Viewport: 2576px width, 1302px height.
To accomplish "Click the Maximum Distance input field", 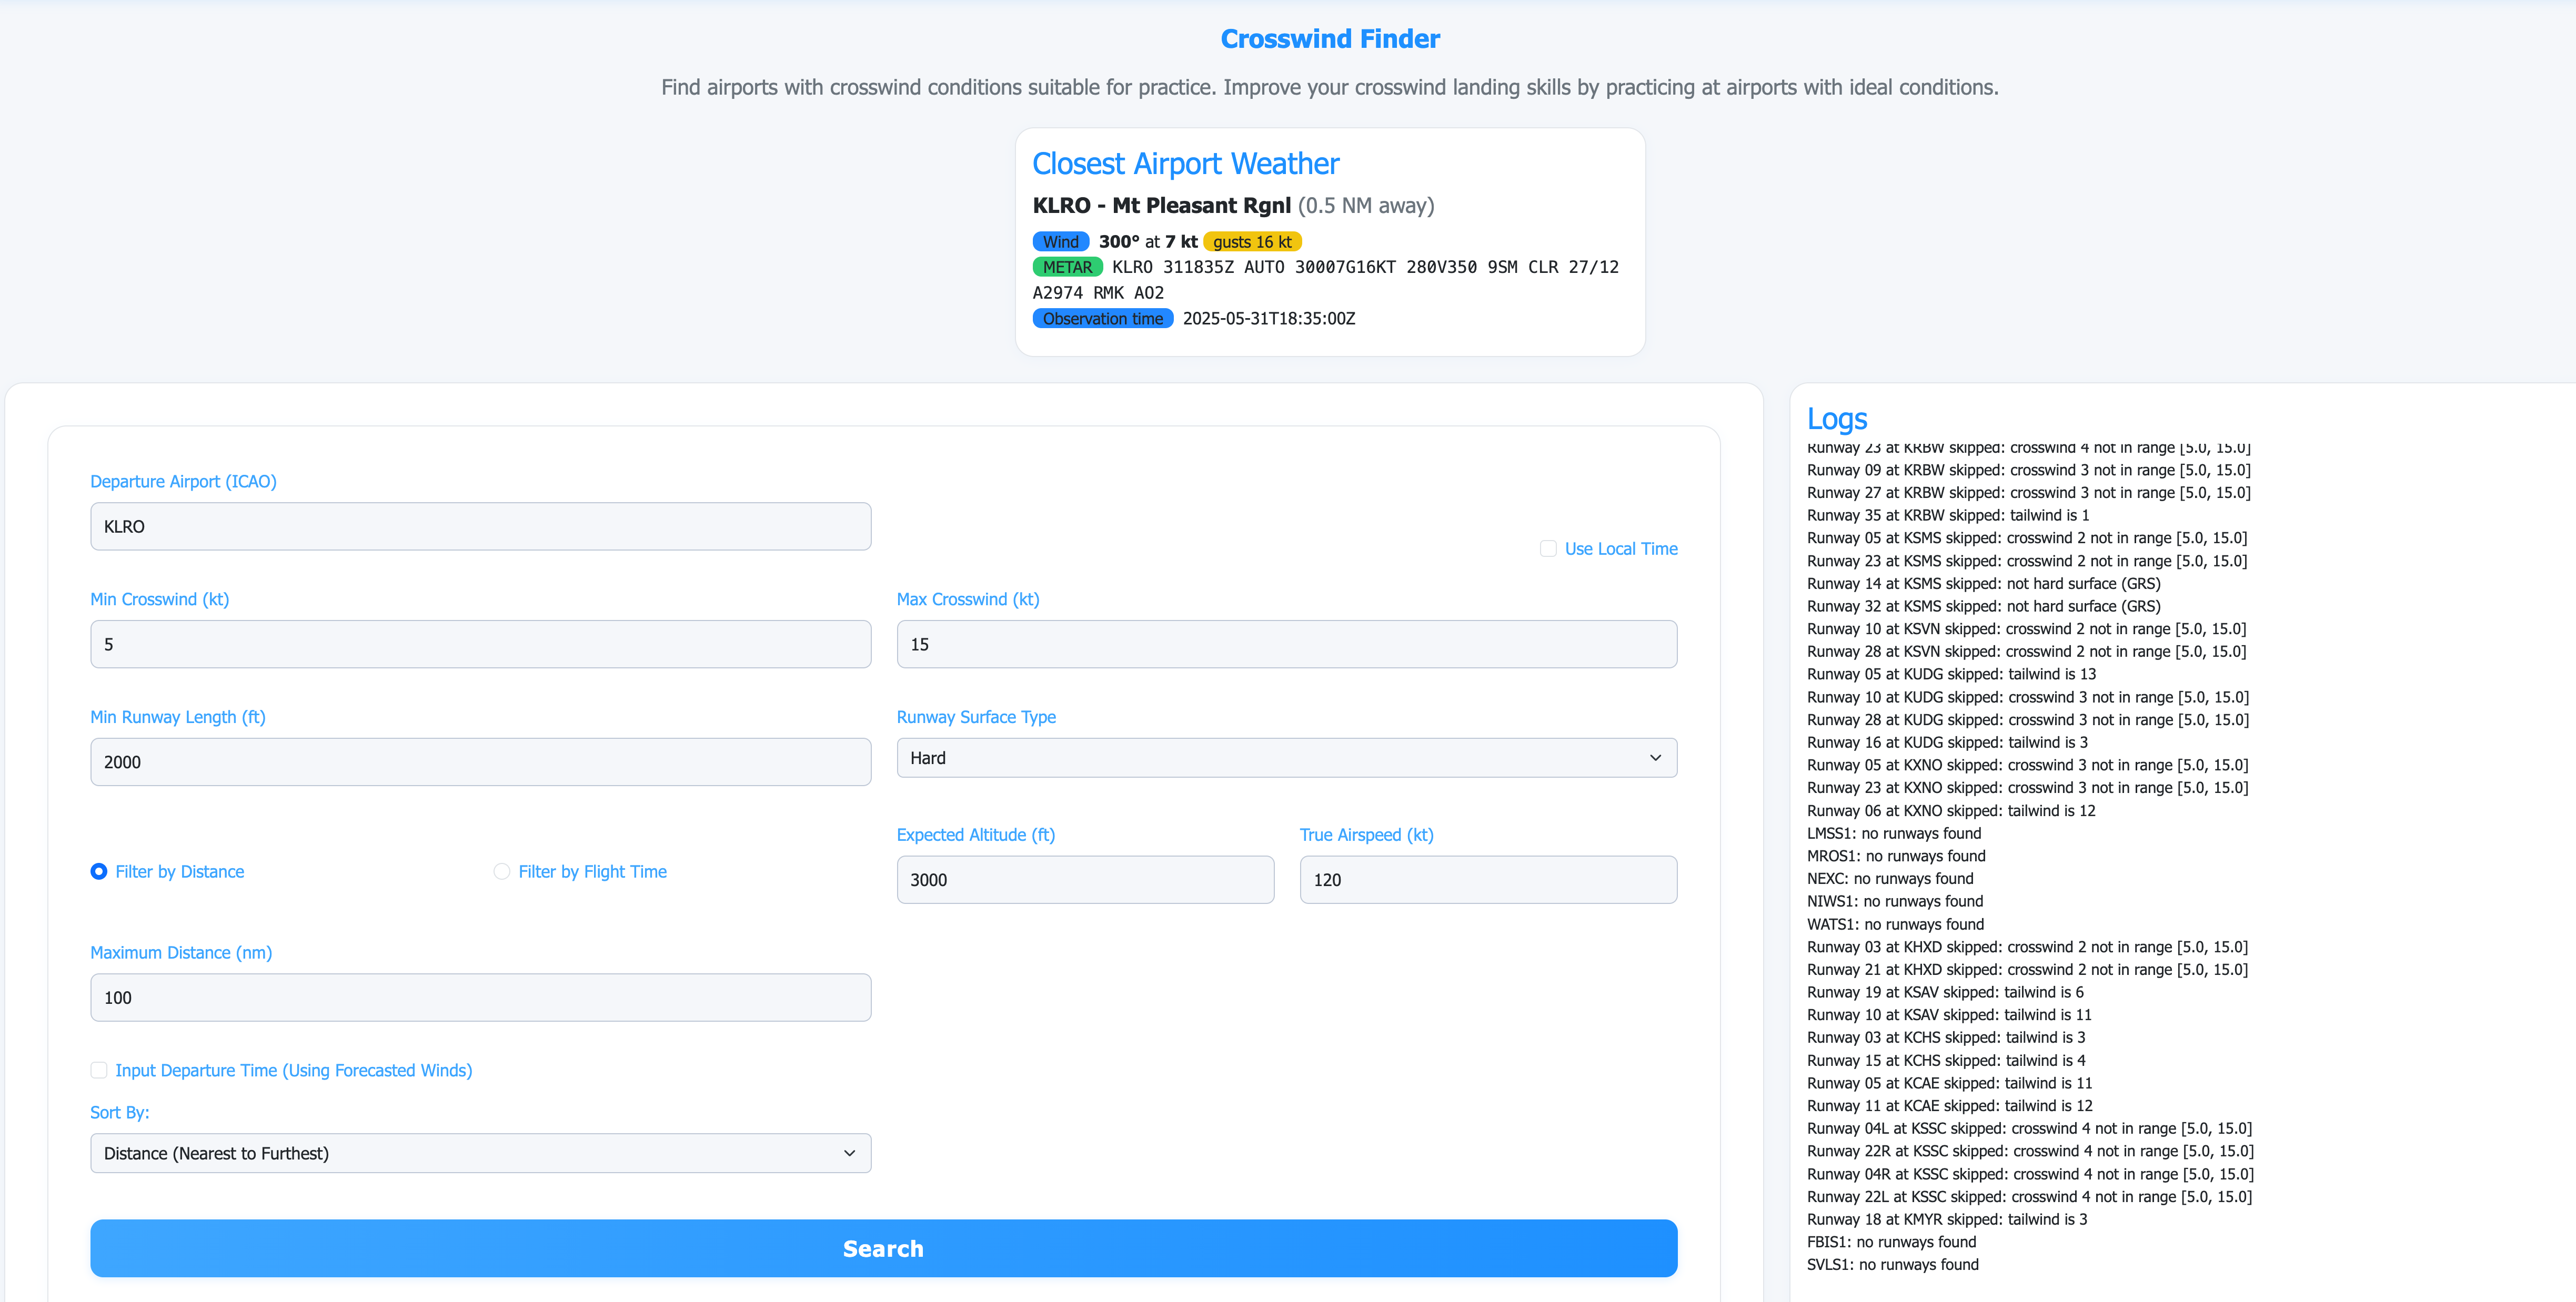I will (x=480, y=998).
